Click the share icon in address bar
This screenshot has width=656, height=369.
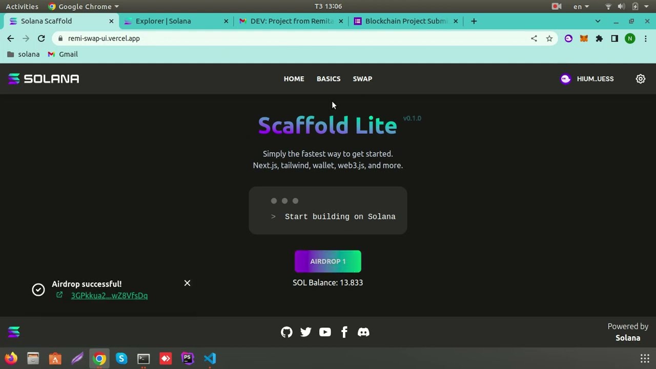[x=534, y=38]
